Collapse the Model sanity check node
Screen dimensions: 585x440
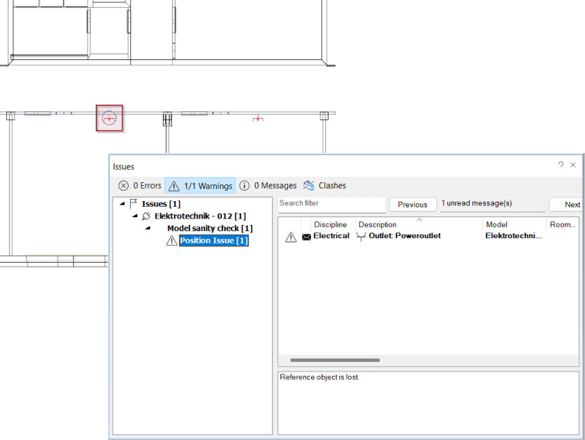147,228
